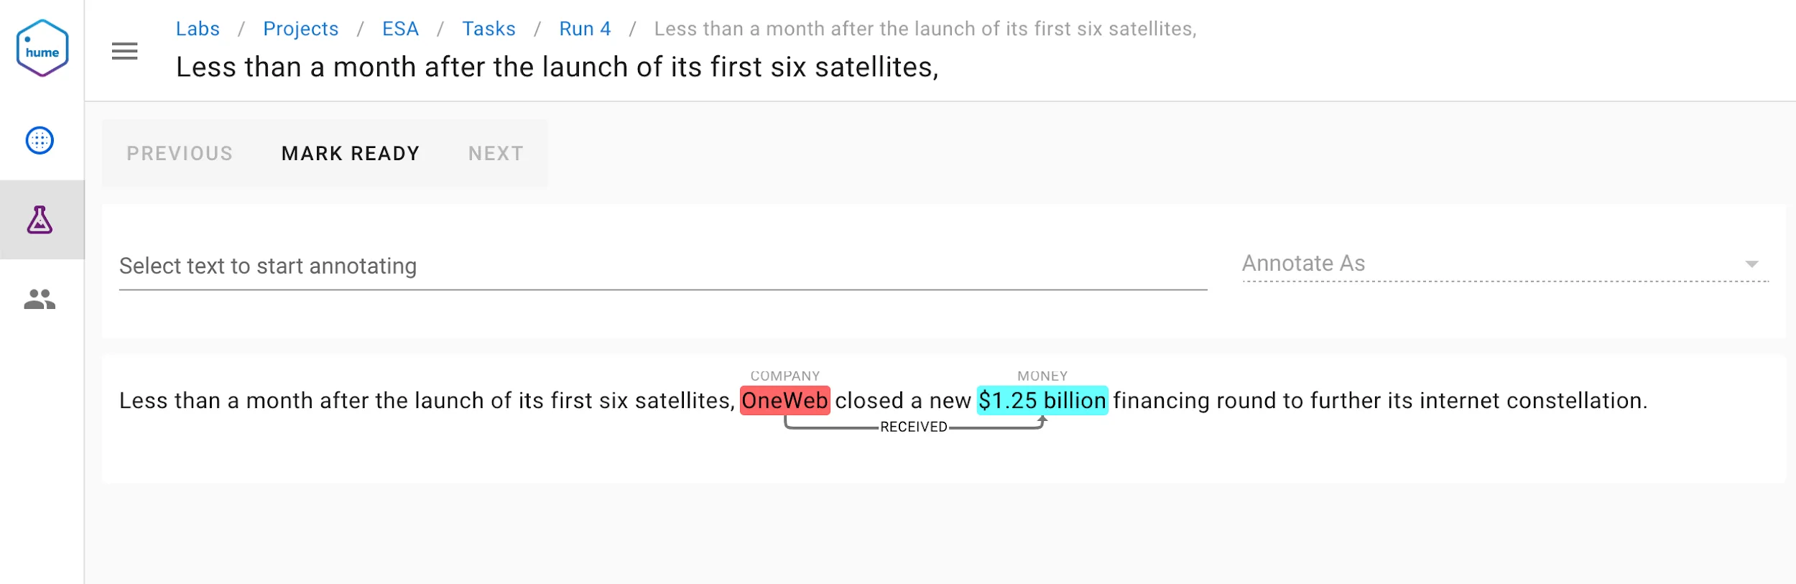The height and width of the screenshot is (584, 1796).
Task: Open the Annotate As selection field
Action: click(x=1505, y=264)
